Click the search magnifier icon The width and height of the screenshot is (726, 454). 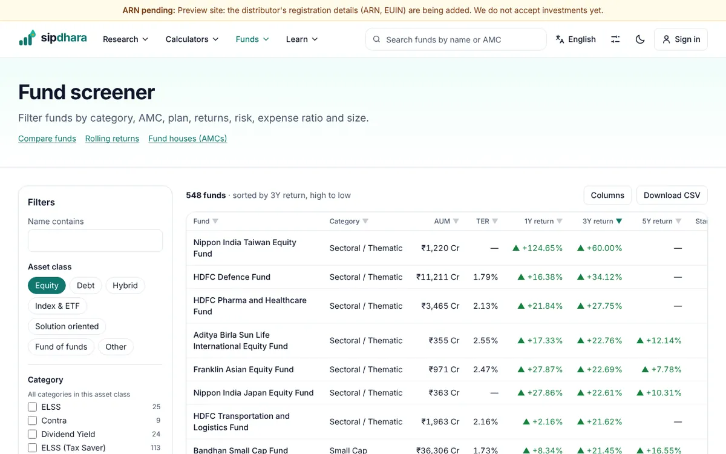(376, 39)
